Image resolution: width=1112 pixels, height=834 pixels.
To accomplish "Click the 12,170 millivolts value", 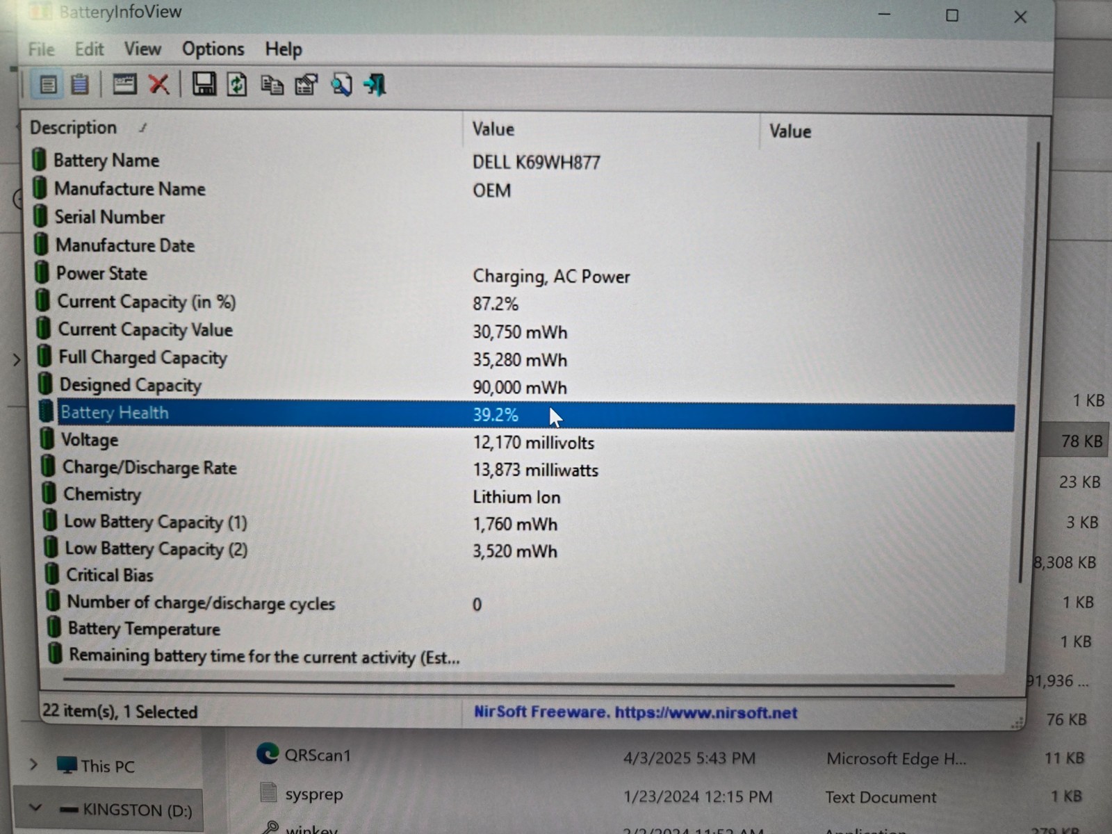I will [534, 443].
